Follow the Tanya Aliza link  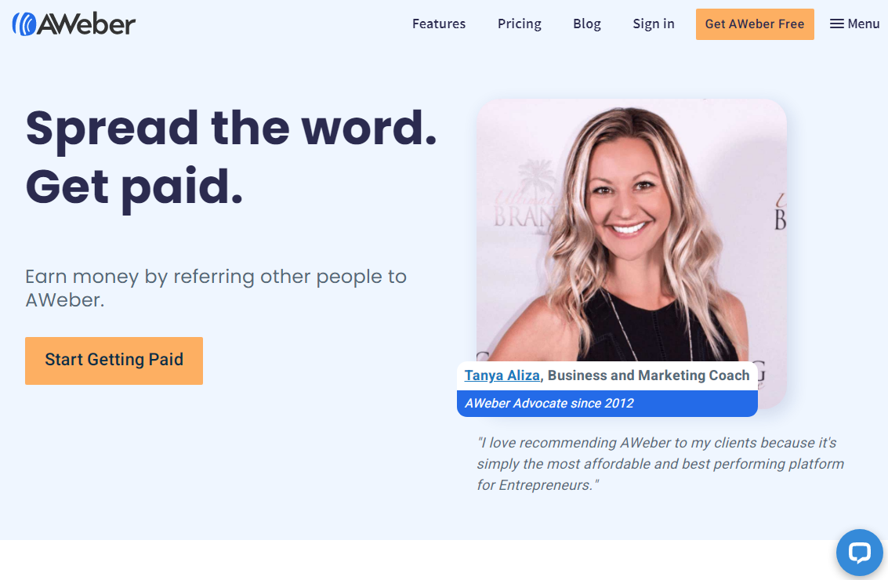pos(502,375)
